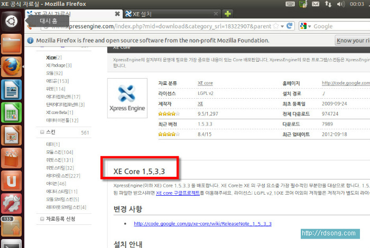The height and width of the screenshot is (248, 370).
Task: Open the ReleaseNote_1_5_3_3 wiki link
Action: pyautogui.click(x=202, y=224)
